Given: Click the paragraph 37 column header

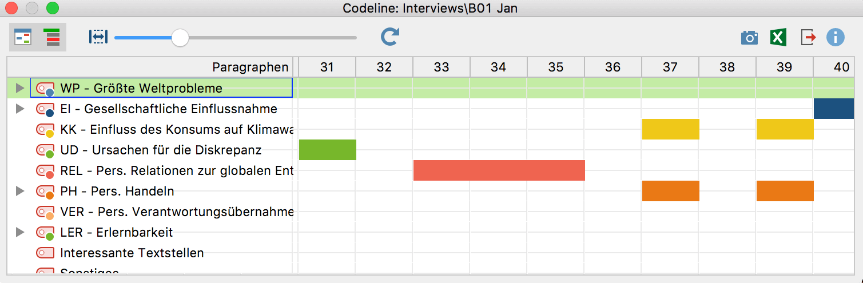Looking at the screenshot, I should [x=670, y=67].
